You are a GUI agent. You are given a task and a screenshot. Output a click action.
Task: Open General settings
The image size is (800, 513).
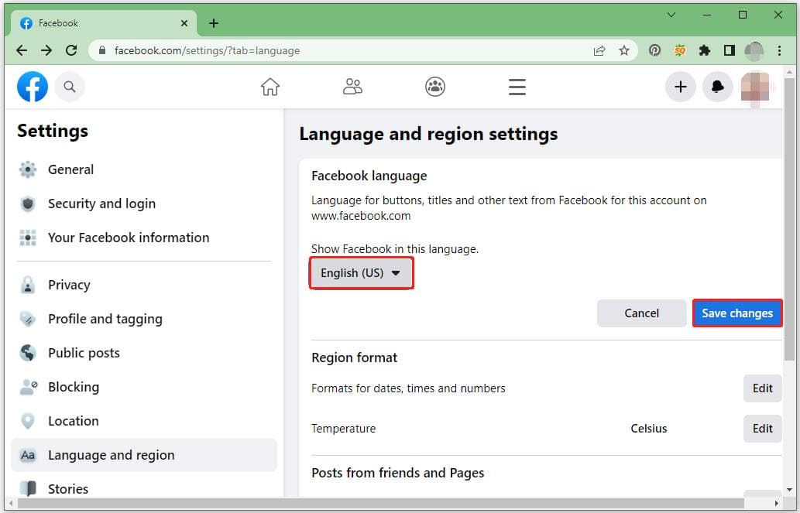click(x=144, y=169)
